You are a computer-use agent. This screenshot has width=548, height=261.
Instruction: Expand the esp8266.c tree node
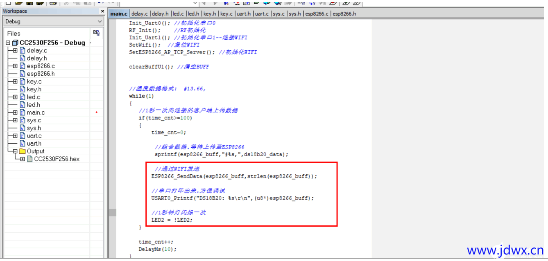(15, 66)
